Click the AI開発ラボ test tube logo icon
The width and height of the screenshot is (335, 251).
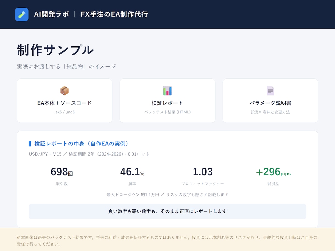click(22, 15)
